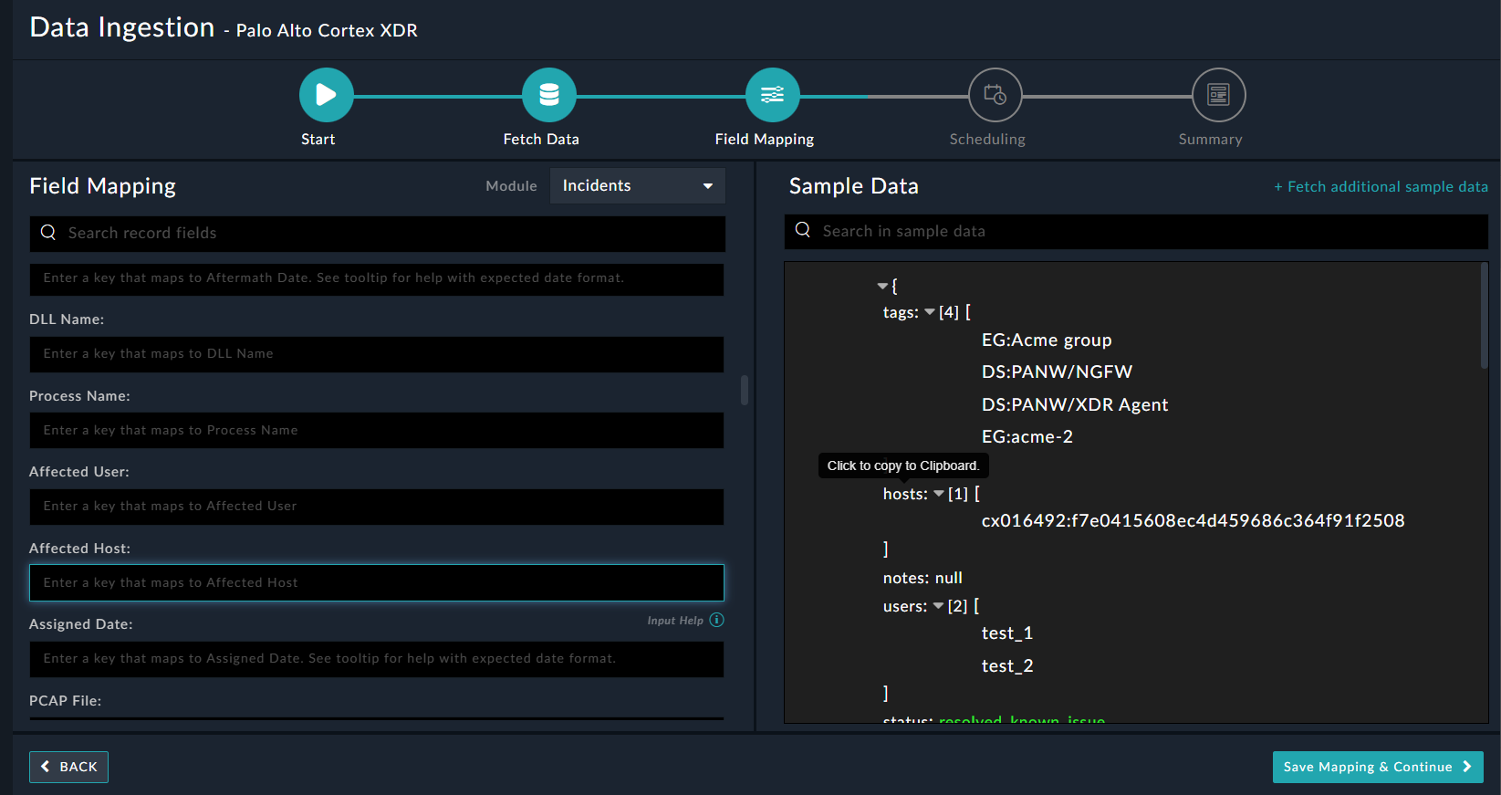Click magnifier icon in sample data search
1501x795 pixels.
(x=803, y=230)
